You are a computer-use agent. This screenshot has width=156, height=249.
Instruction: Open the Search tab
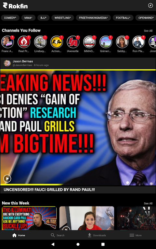click(58, 235)
